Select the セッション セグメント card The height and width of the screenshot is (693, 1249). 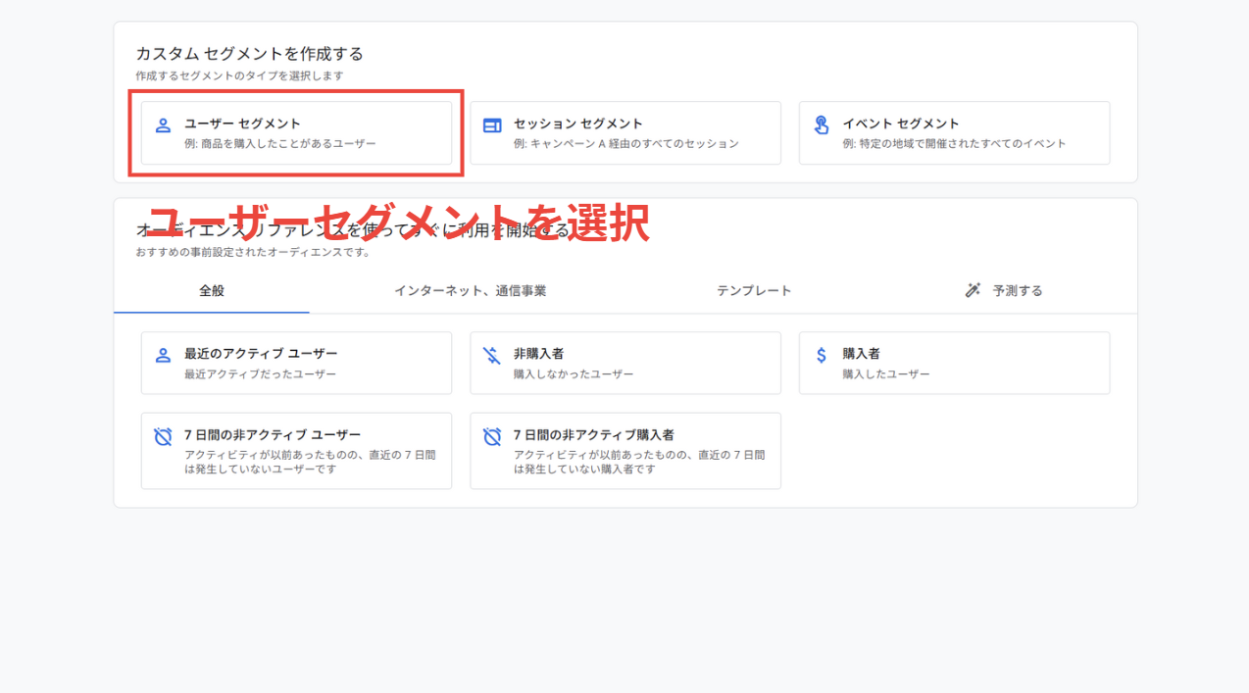(625, 133)
